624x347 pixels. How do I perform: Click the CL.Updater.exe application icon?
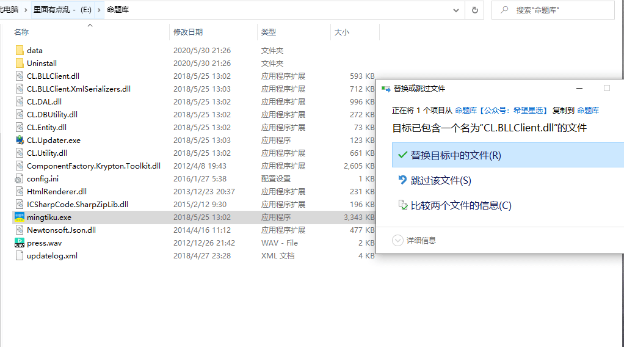[20, 140]
